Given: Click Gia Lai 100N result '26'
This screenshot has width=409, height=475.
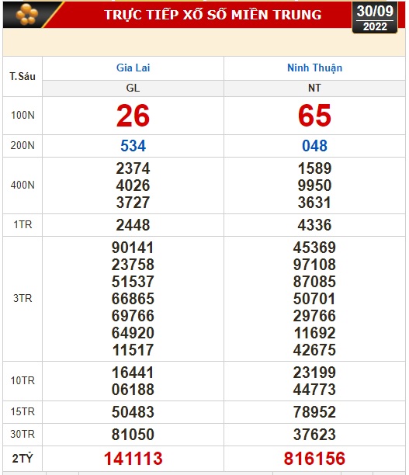Looking at the screenshot, I should pos(133,116).
